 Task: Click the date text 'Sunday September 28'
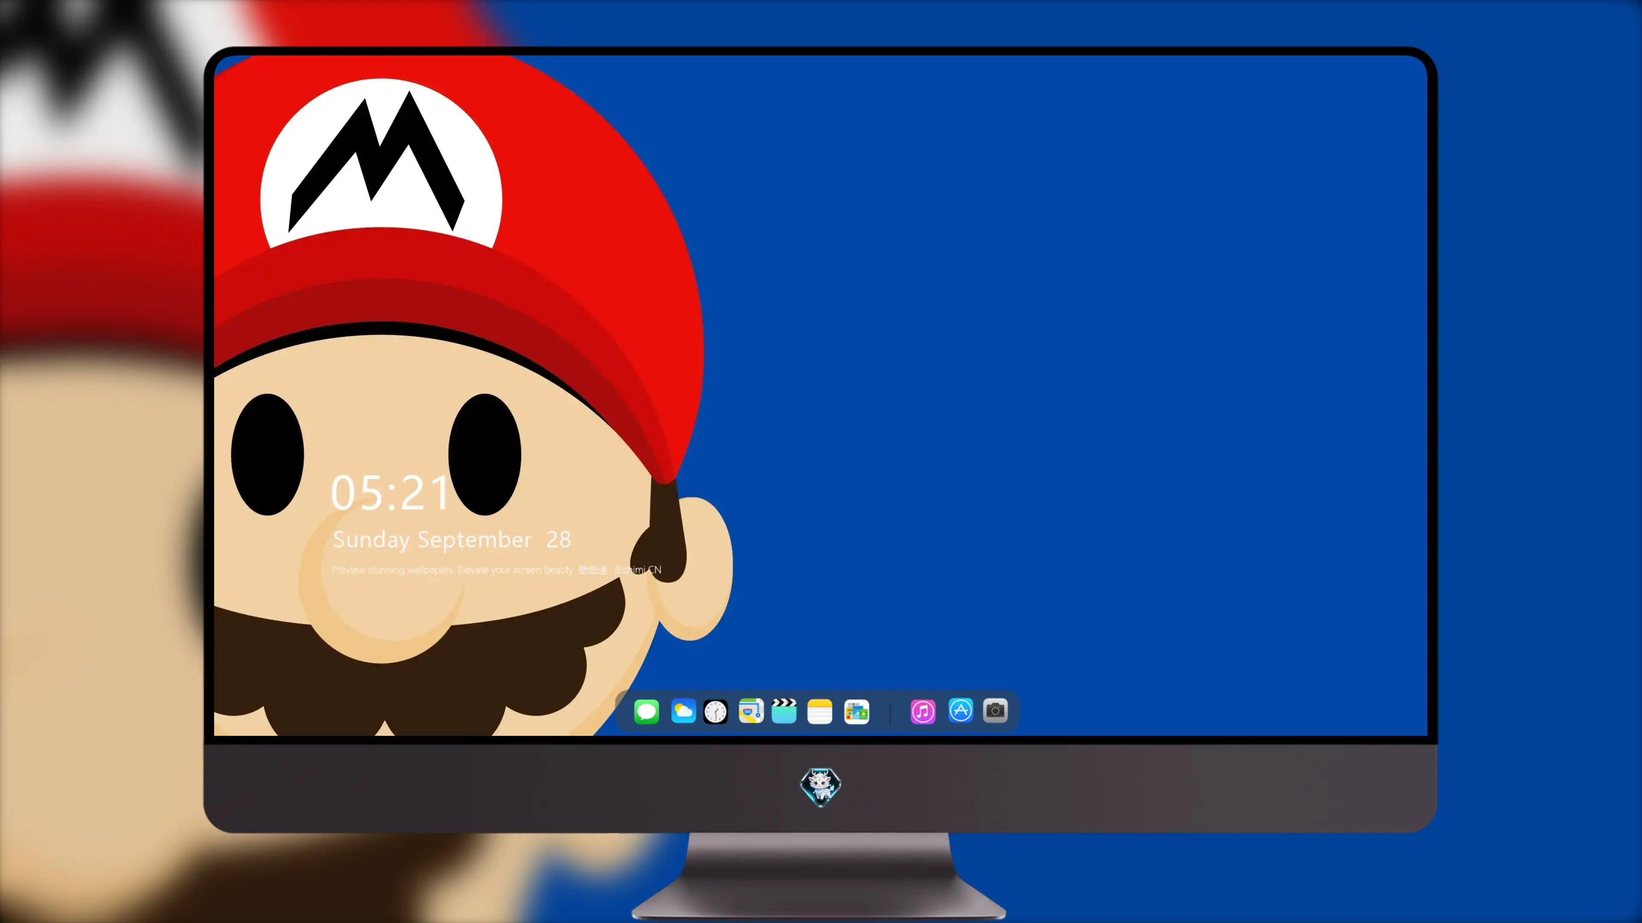click(452, 540)
